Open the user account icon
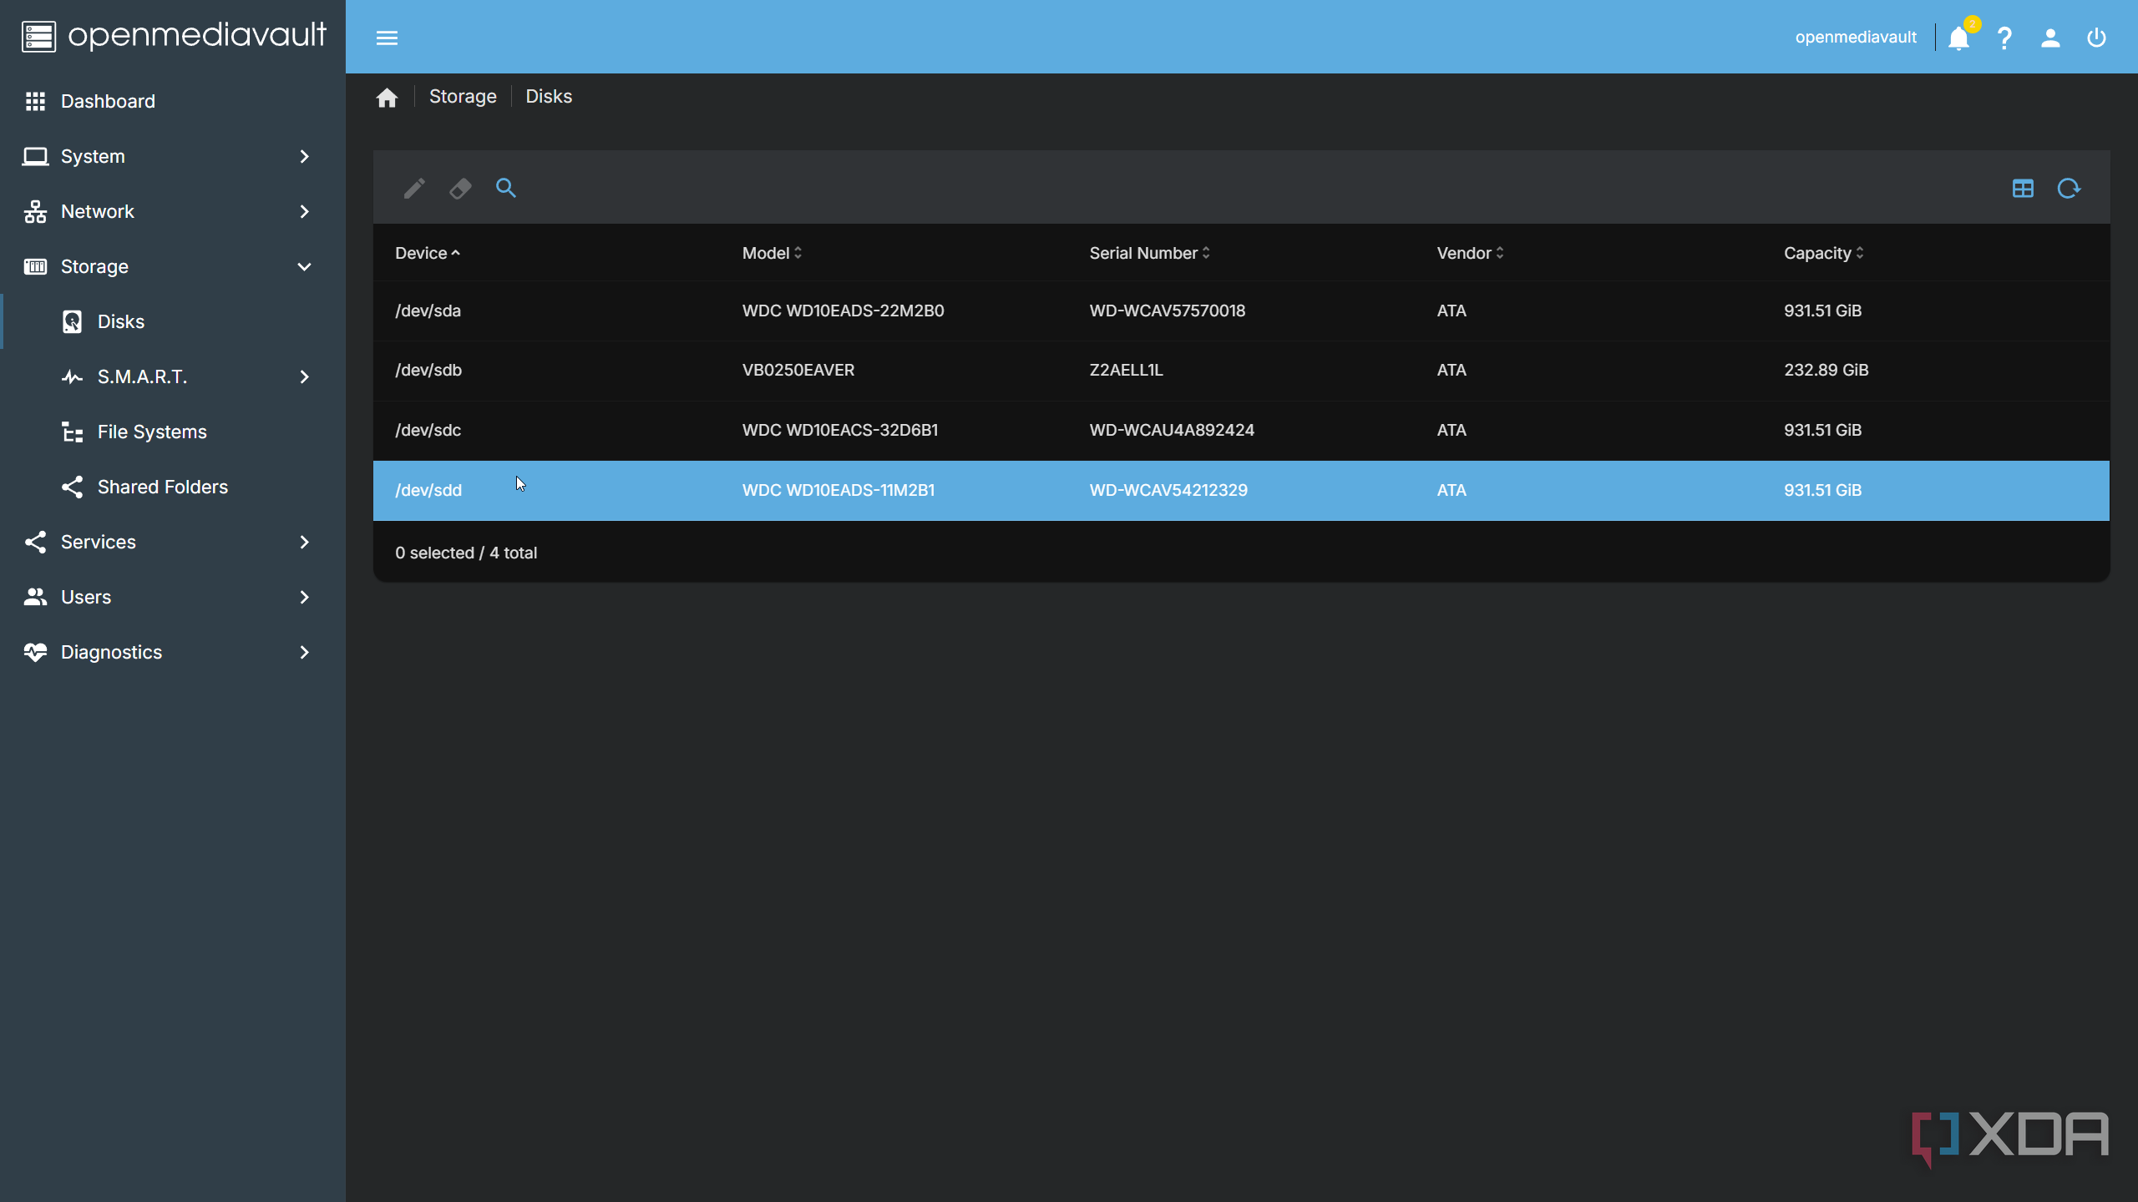 (2050, 38)
